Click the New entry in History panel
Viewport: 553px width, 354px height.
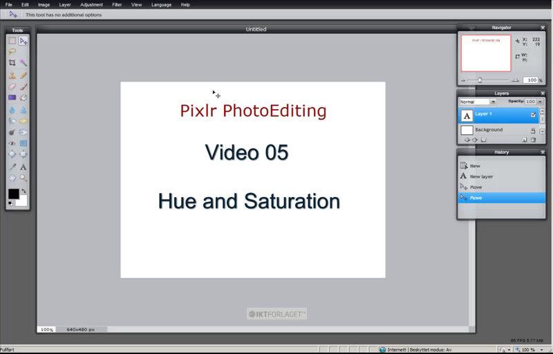click(x=501, y=166)
